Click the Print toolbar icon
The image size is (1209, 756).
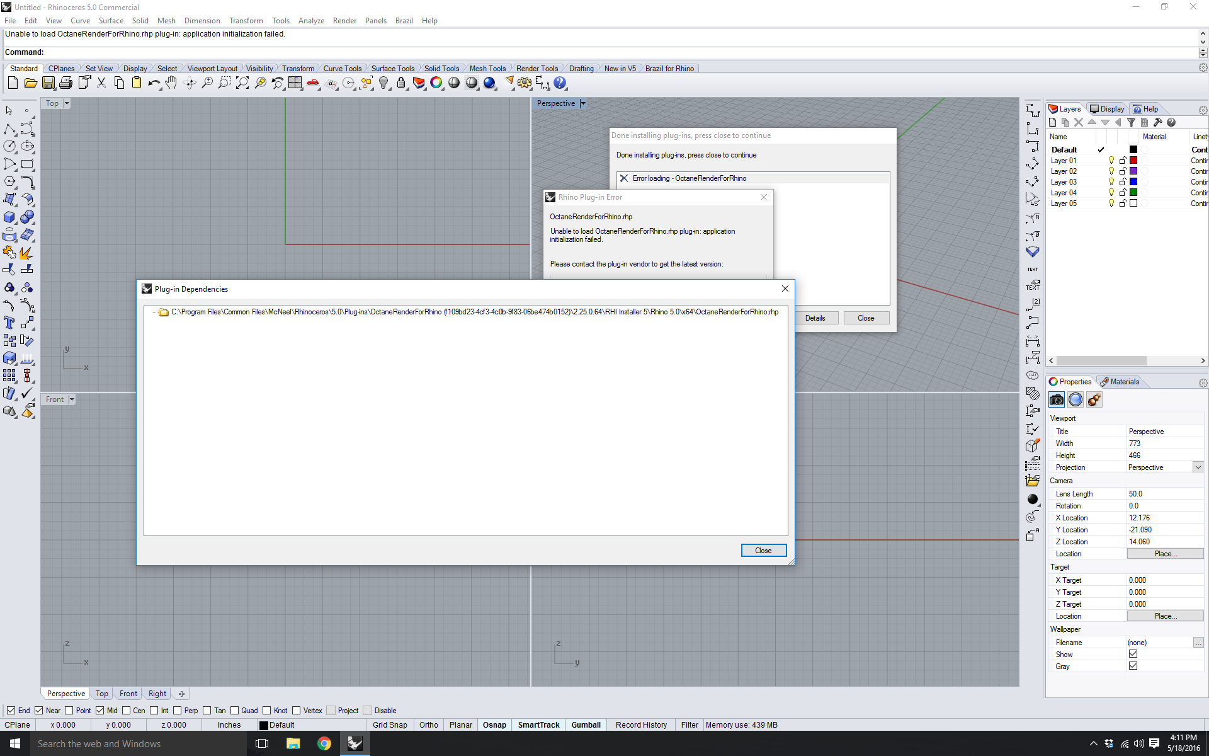click(x=65, y=83)
